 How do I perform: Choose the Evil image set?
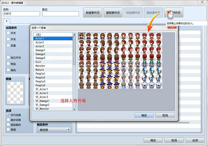point(53,62)
